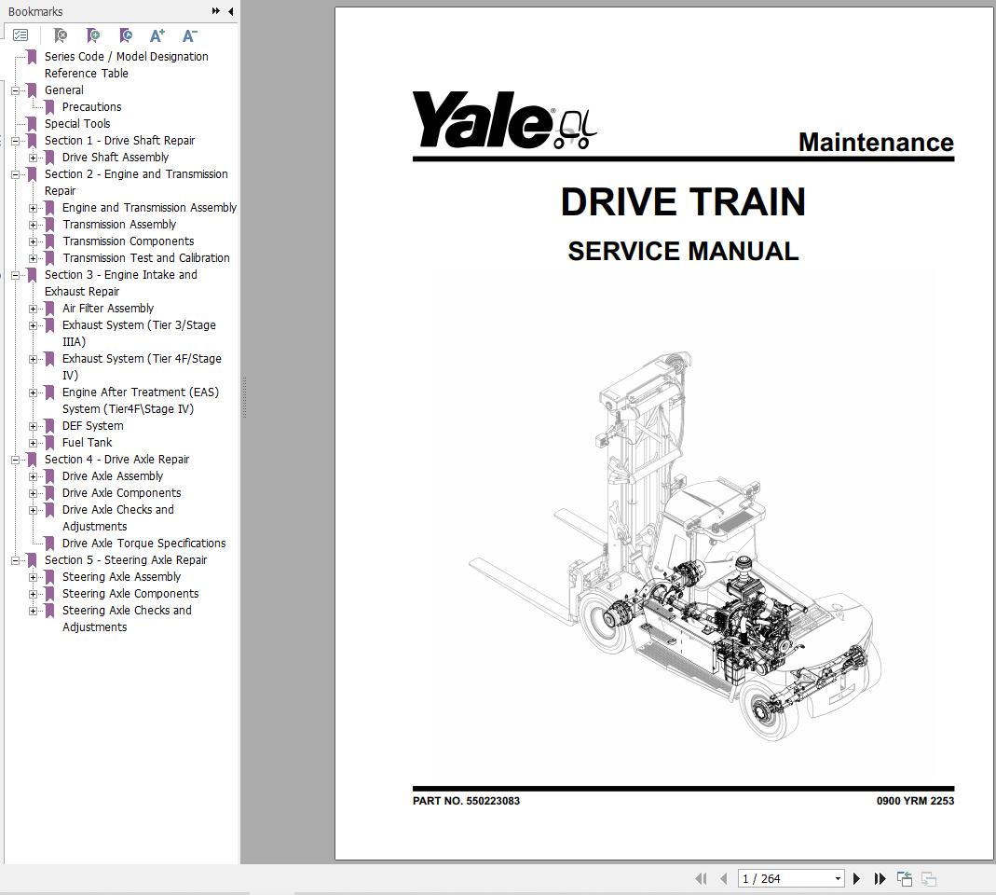This screenshot has width=996, height=895.
Task: Open the Precautions bookmark
Action: pos(91,107)
